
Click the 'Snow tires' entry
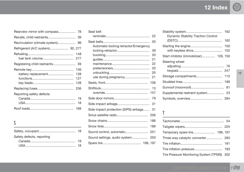[x=122, y=126]
